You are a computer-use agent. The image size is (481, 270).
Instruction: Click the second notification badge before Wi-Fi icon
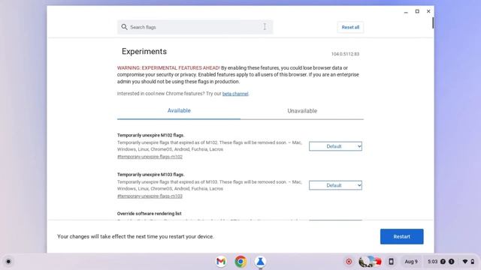click(x=452, y=262)
